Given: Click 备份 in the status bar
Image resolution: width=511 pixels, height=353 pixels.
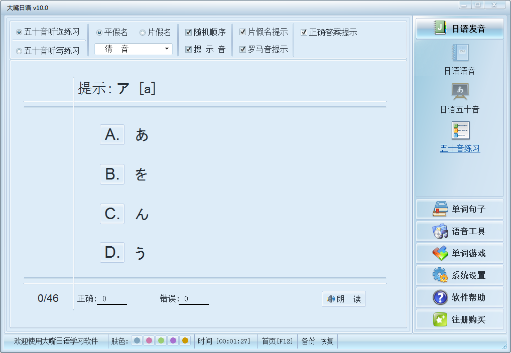Looking at the screenshot, I should coord(308,341).
